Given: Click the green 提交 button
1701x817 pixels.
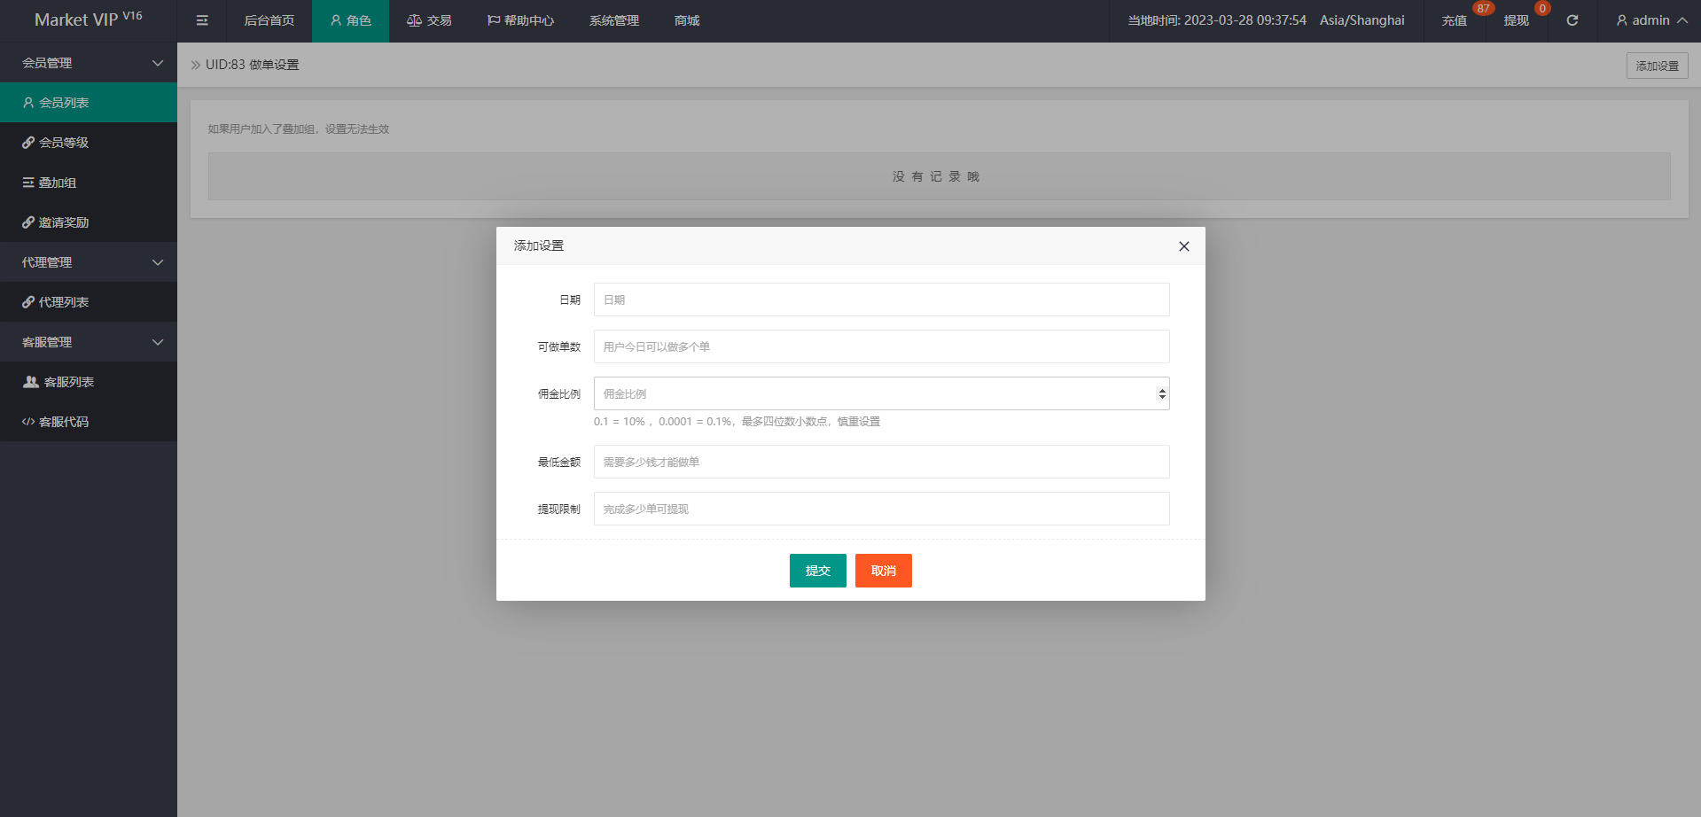Looking at the screenshot, I should coord(817,571).
